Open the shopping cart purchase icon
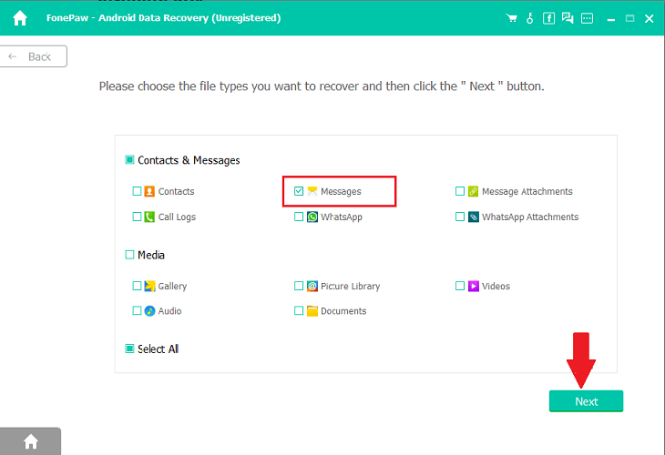This screenshot has width=665, height=455. click(511, 18)
